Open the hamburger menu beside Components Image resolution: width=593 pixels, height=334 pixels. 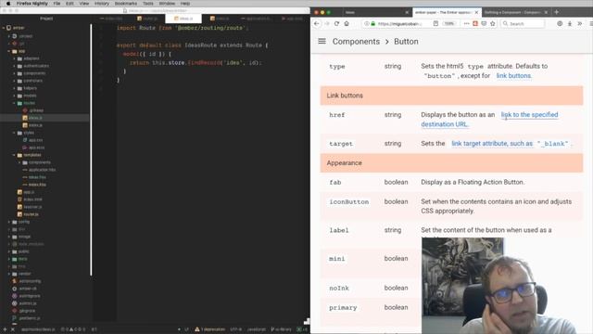coord(322,41)
